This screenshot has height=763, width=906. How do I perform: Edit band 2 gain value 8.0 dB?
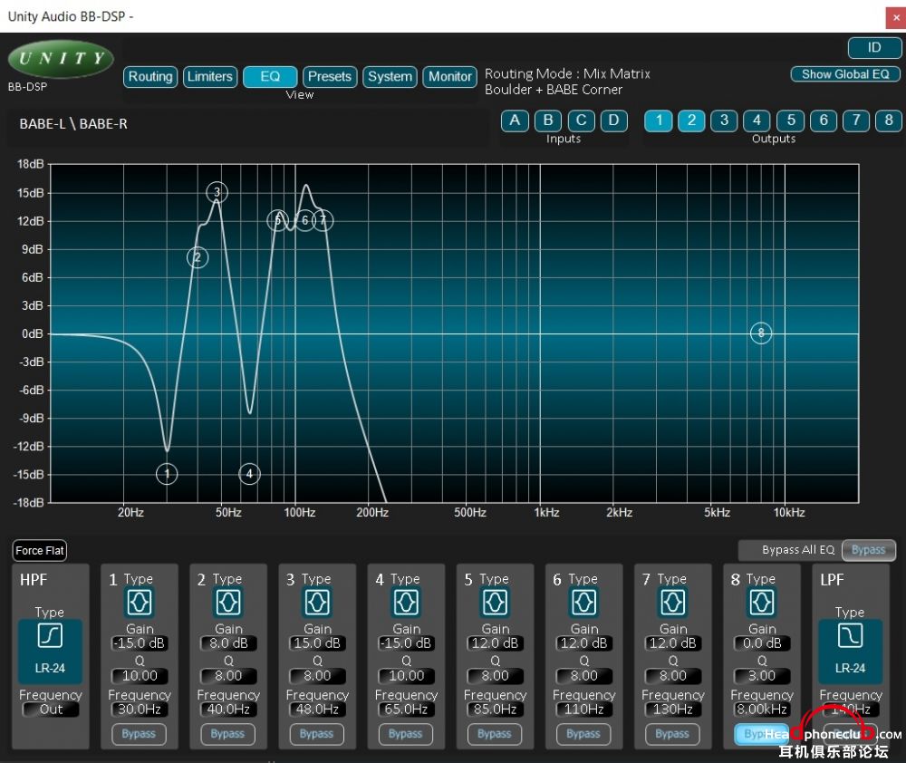point(228,643)
